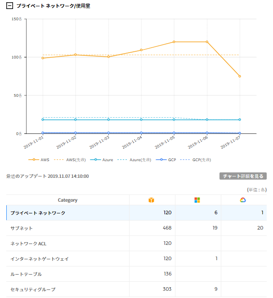Click the Category column header
Image resolution: width=273 pixels, height=298 pixels.
pos(67,200)
